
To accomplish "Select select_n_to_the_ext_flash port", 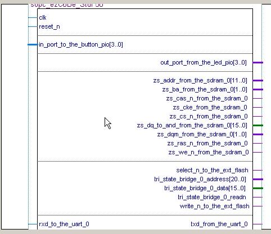I will (212, 170).
